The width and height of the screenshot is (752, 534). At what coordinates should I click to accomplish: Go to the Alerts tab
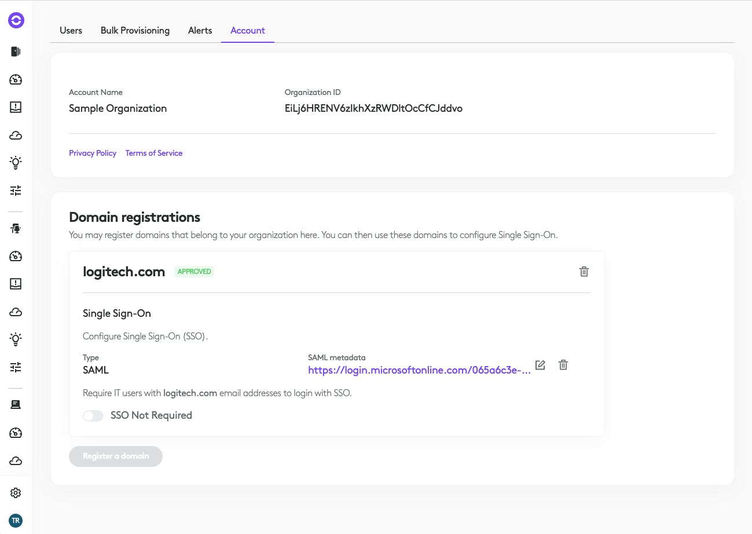click(200, 31)
